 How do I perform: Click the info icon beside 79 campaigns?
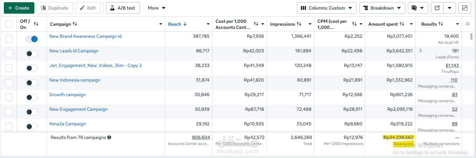109,138
